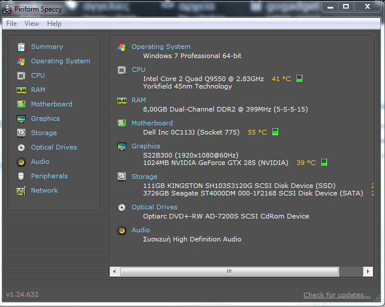Click the S22B300 monitor resolution text
385x307 pixels.
[x=191, y=155]
